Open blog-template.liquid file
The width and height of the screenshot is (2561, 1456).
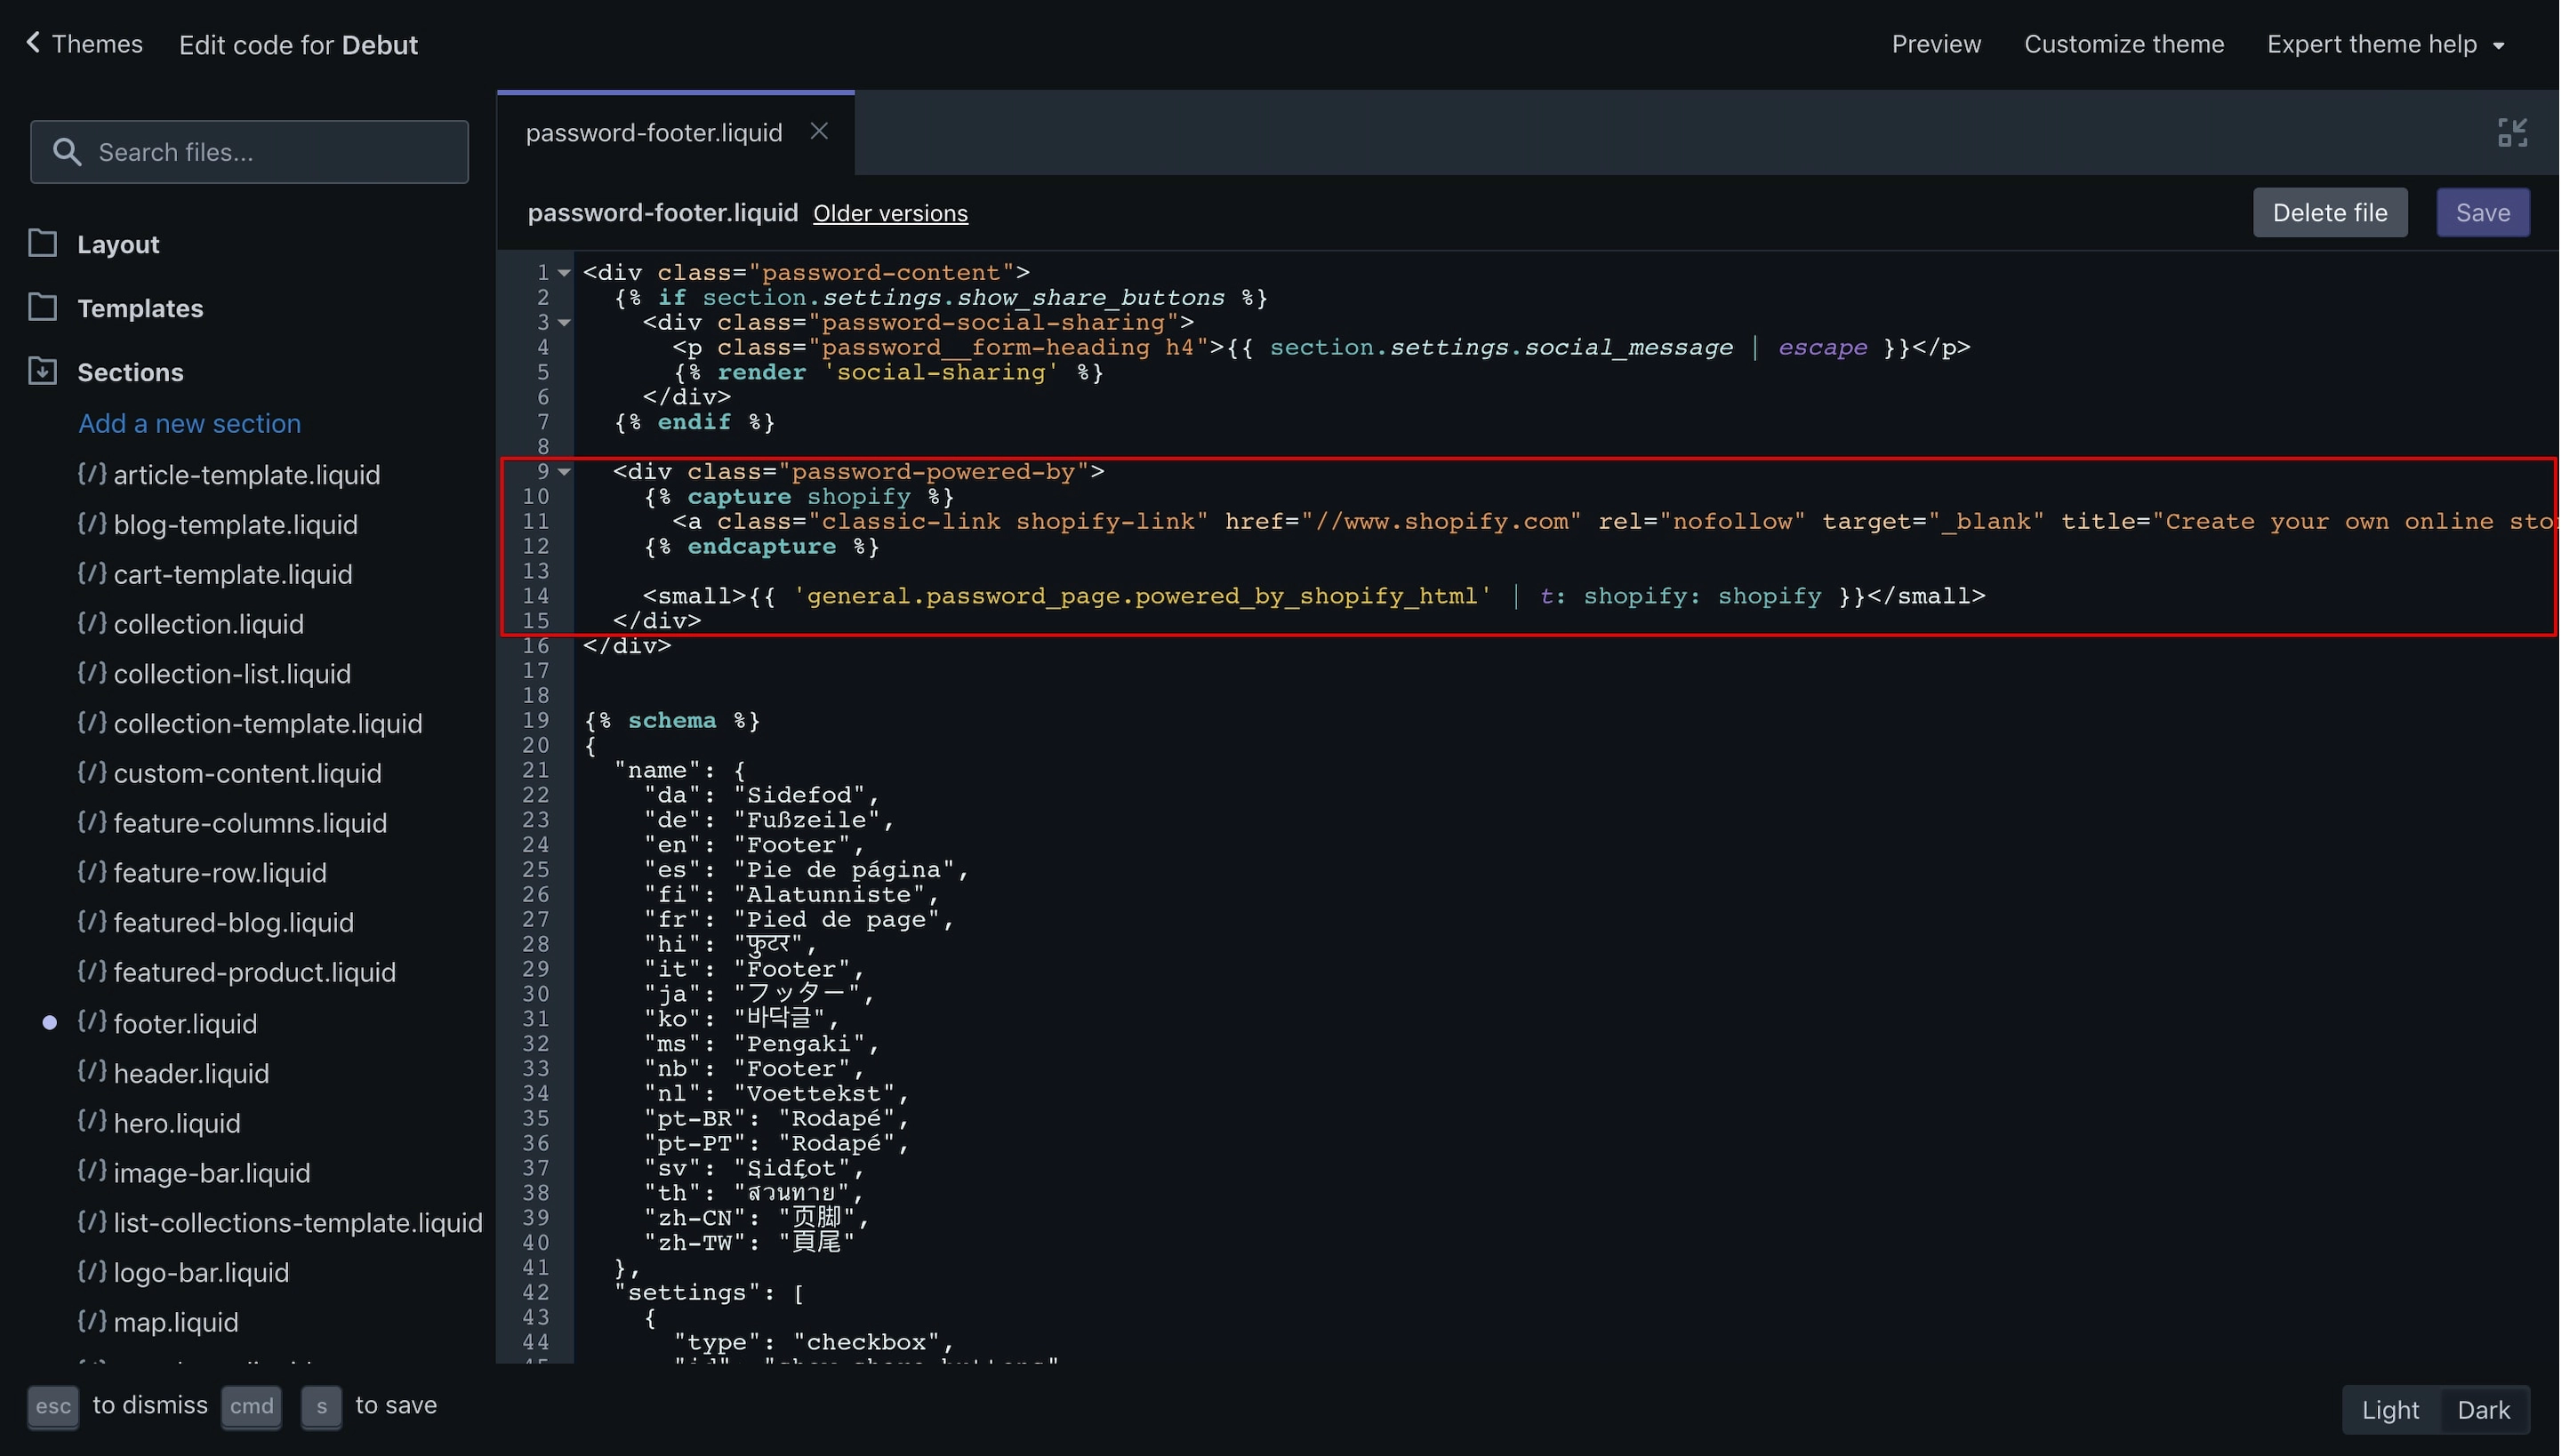235,524
